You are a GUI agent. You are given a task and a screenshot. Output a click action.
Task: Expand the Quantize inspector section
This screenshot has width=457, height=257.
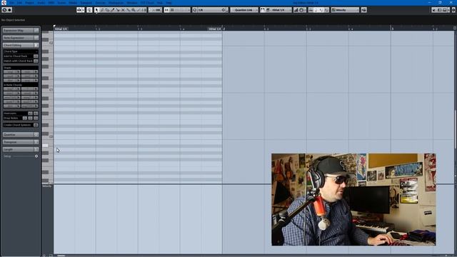21,135
